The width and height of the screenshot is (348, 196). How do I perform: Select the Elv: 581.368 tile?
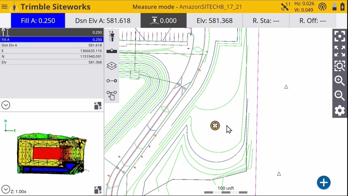[x=215, y=21]
